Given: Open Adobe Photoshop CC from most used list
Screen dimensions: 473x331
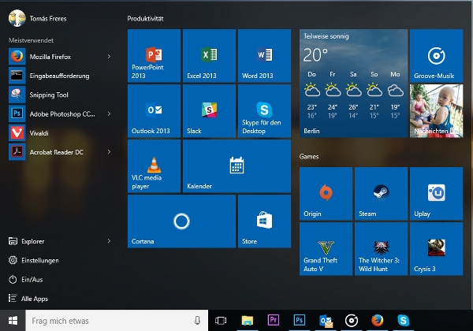Looking at the screenshot, I should pos(61,113).
